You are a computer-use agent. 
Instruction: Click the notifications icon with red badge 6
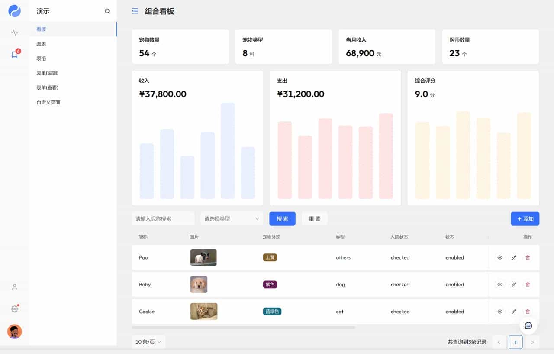click(14, 54)
